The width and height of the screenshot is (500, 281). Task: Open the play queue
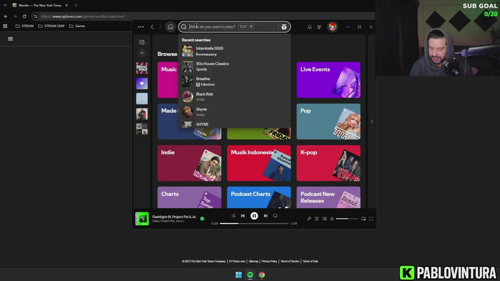317,219
